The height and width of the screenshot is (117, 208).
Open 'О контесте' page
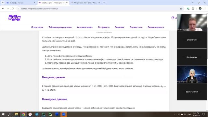(37, 27)
